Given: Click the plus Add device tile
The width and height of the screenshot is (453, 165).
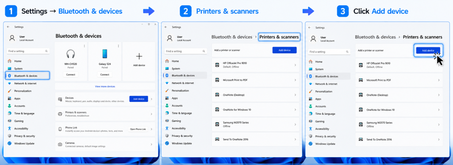Looking at the screenshot, I should coord(139,61).
